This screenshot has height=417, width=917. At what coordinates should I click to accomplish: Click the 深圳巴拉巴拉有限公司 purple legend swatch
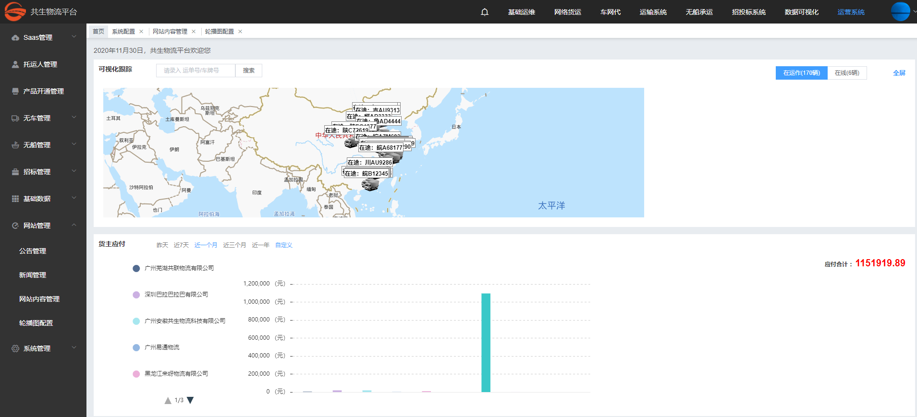(136, 295)
